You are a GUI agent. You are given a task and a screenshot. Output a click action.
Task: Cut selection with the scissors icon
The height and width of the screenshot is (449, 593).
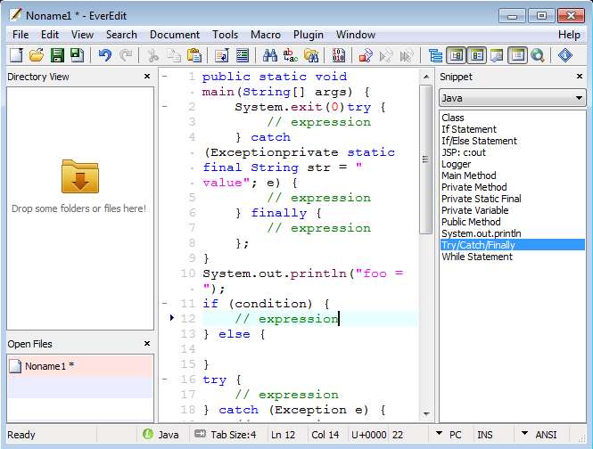(x=153, y=55)
